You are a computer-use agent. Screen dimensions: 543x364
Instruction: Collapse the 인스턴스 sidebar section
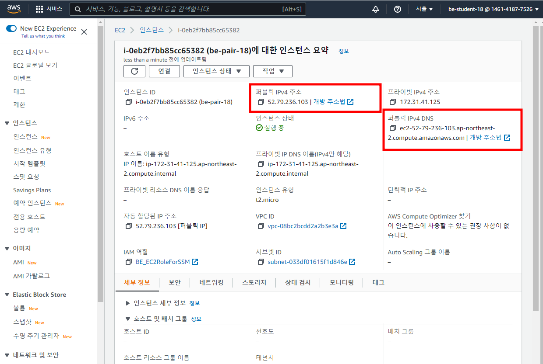[x=7, y=123]
